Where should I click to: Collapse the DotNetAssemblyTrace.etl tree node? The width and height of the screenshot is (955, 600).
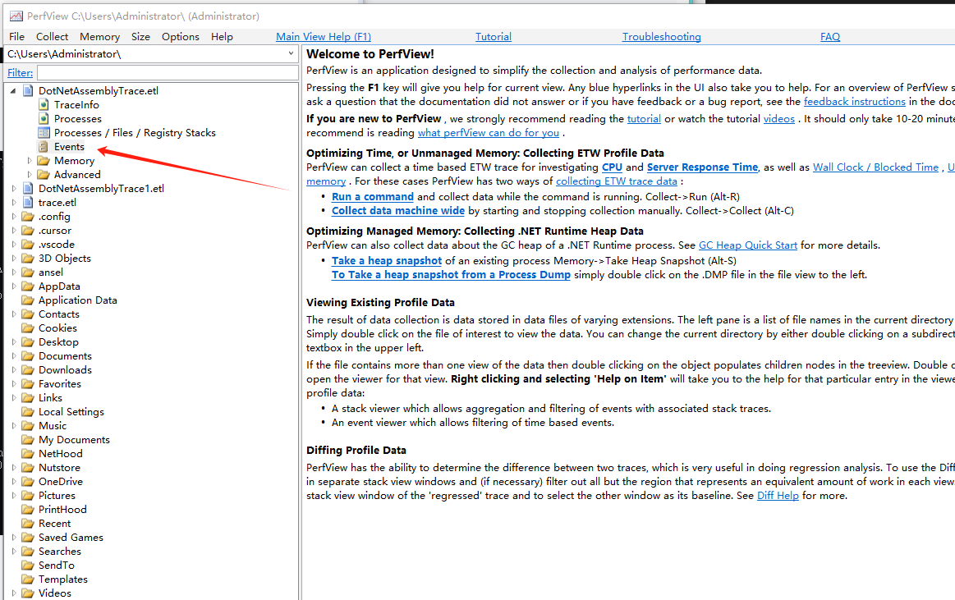[x=13, y=90]
